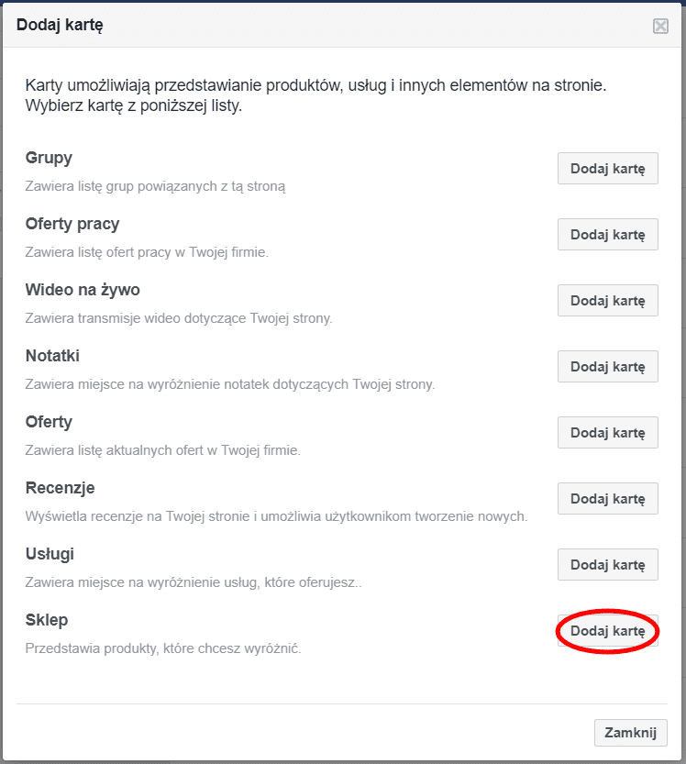Click Dodaj kartę beside Recenzje
Screen dimensions: 686x764
(607, 498)
